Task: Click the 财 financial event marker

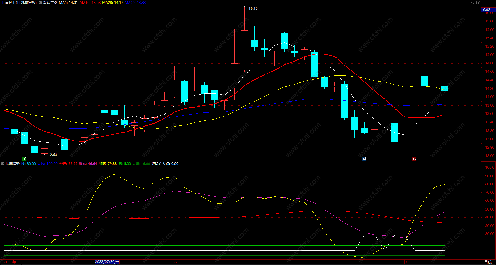Action: coord(364,159)
